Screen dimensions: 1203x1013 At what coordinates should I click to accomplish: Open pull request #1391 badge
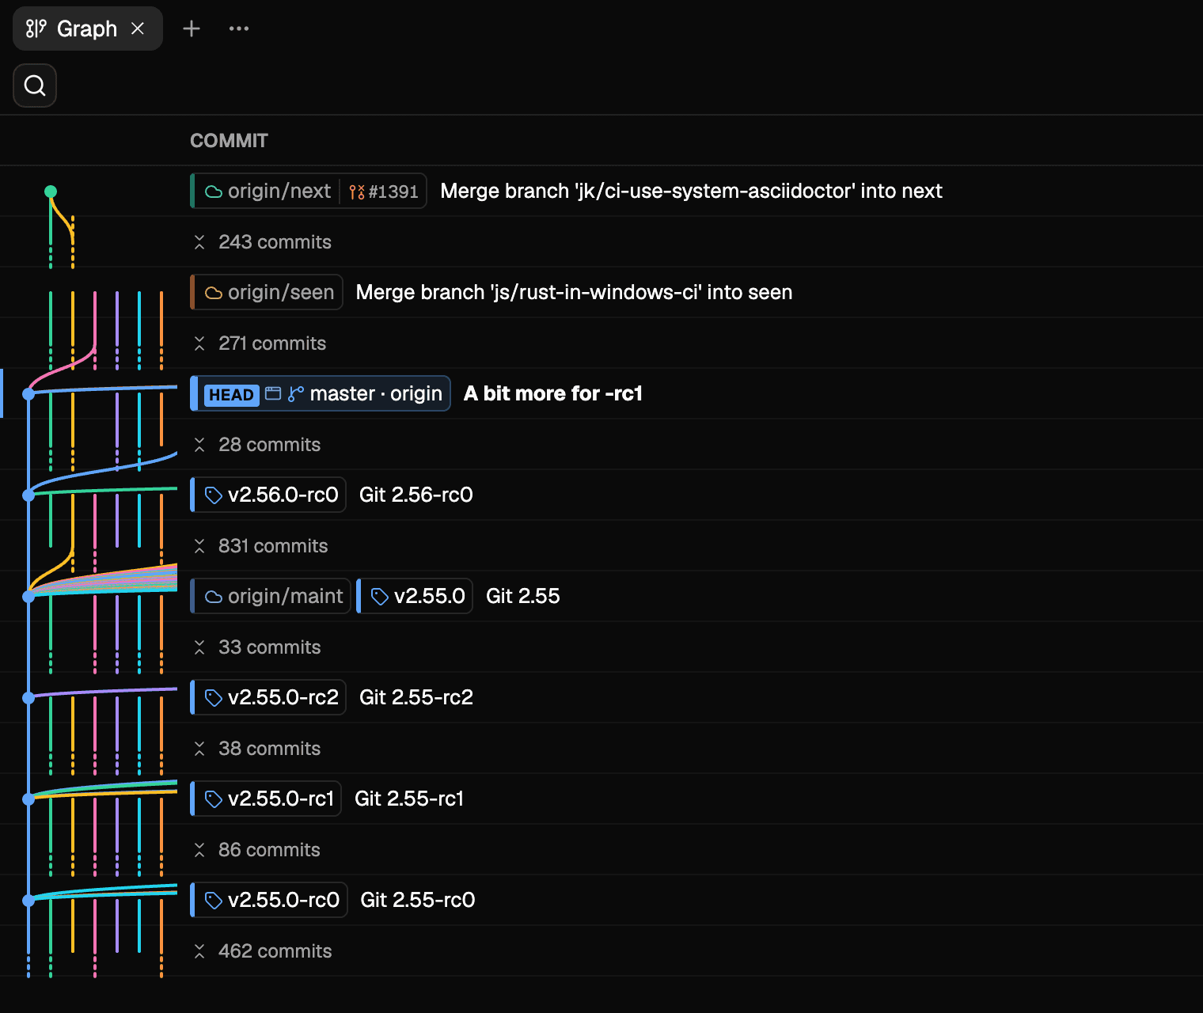tap(384, 192)
